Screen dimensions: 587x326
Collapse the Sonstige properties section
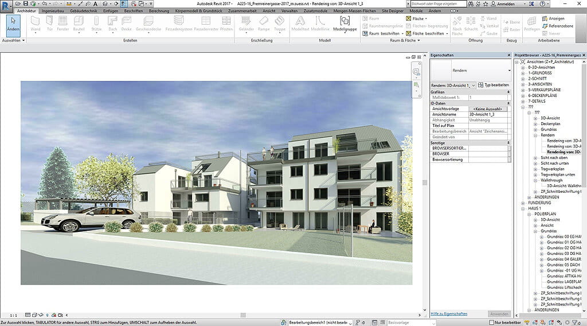coord(508,142)
